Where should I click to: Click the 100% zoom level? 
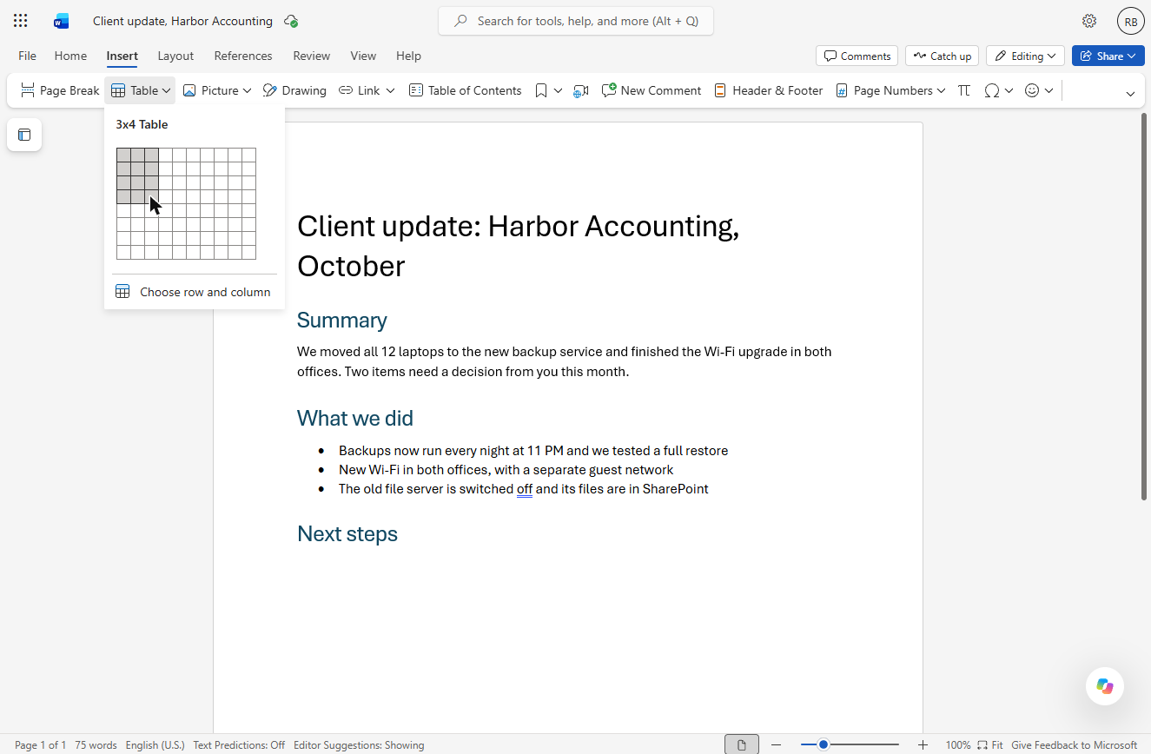tap(957, 744)
